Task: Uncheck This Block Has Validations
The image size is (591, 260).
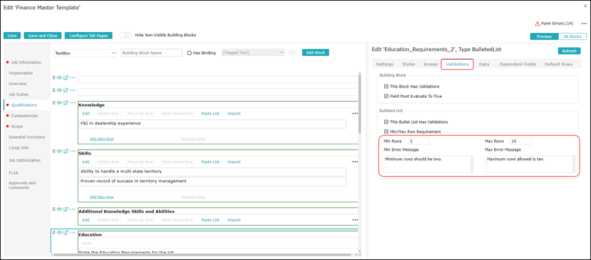Action: (386, 86)
